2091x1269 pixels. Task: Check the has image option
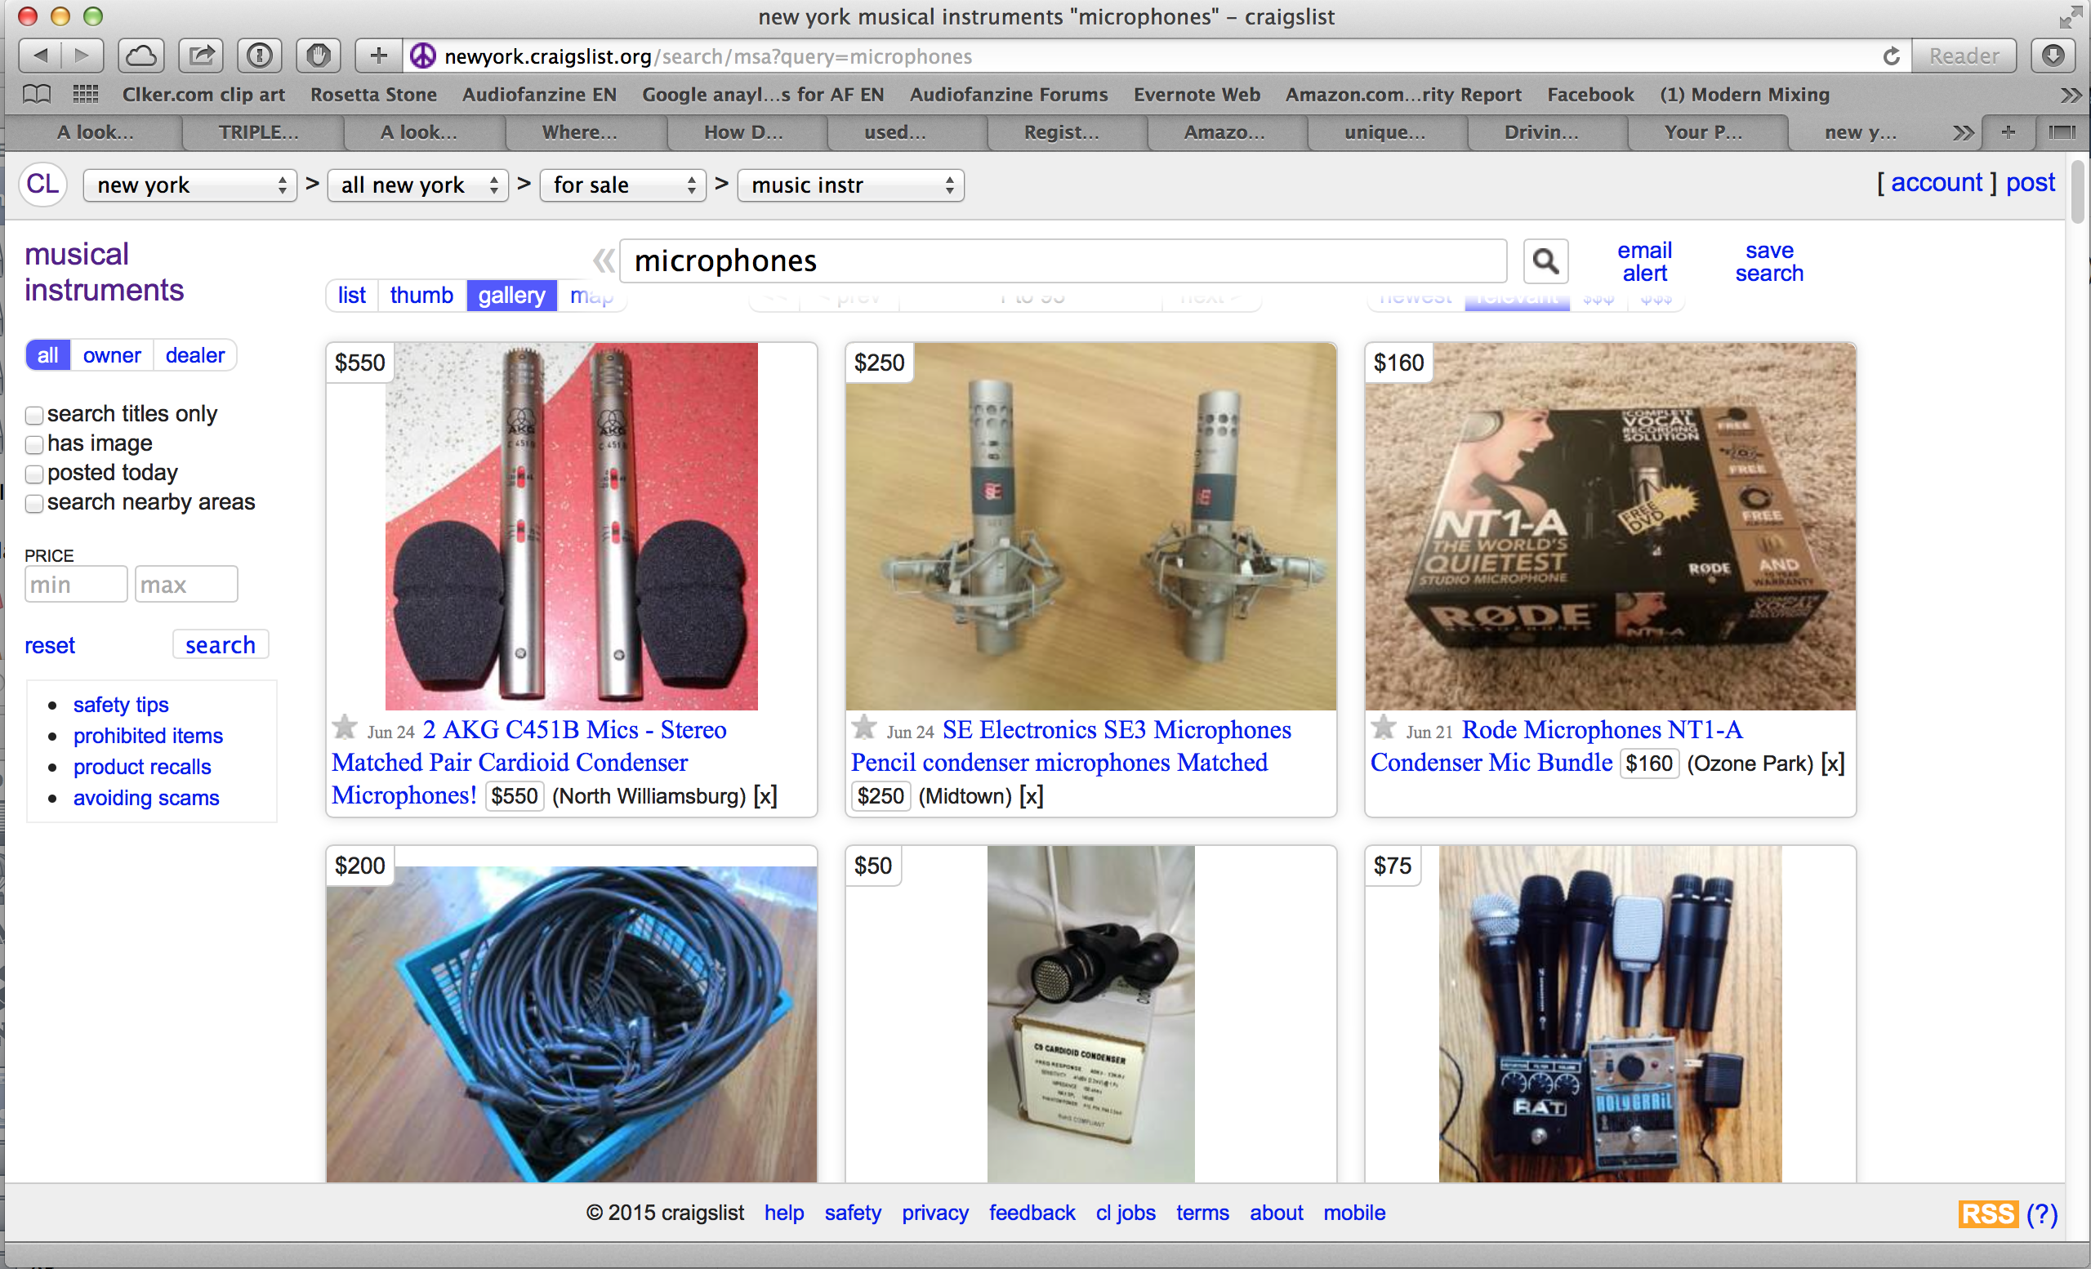pos(35,444)
